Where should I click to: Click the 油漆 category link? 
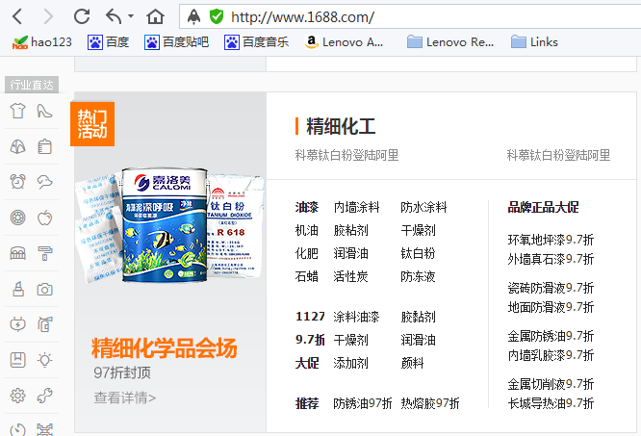click(307, 207)
